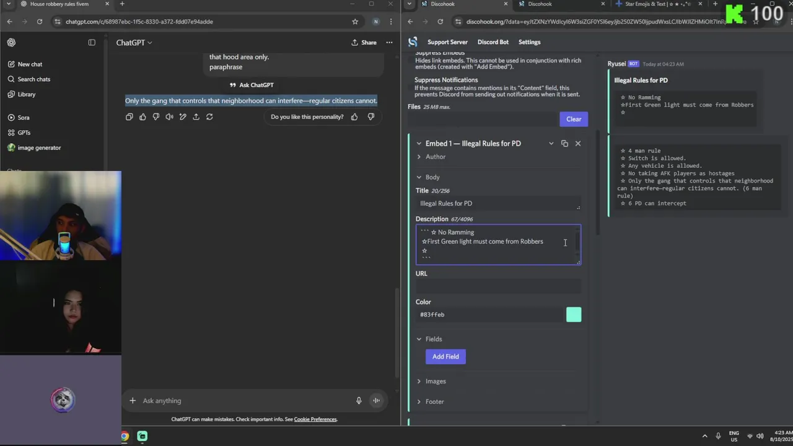
Task: Bookmark the ChatGPT page with star
Action: (355, 22)
